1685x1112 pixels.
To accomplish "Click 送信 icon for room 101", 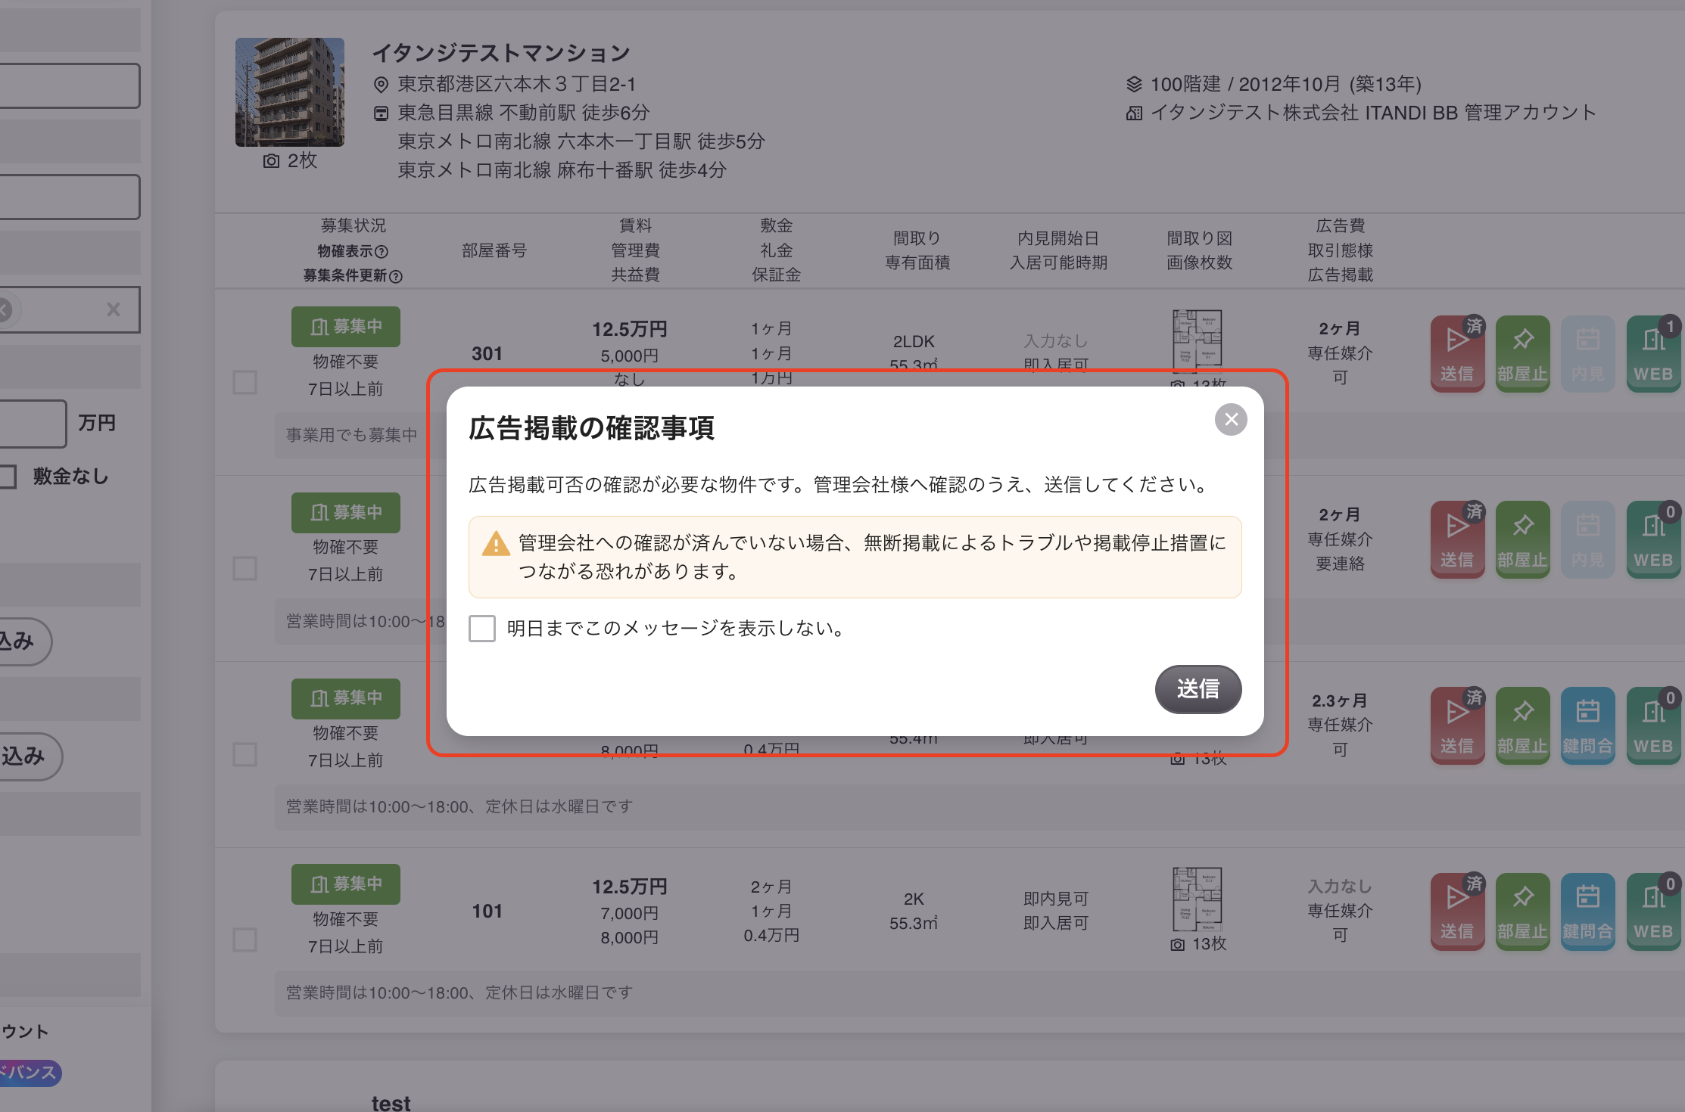I will click(1457, 912).
